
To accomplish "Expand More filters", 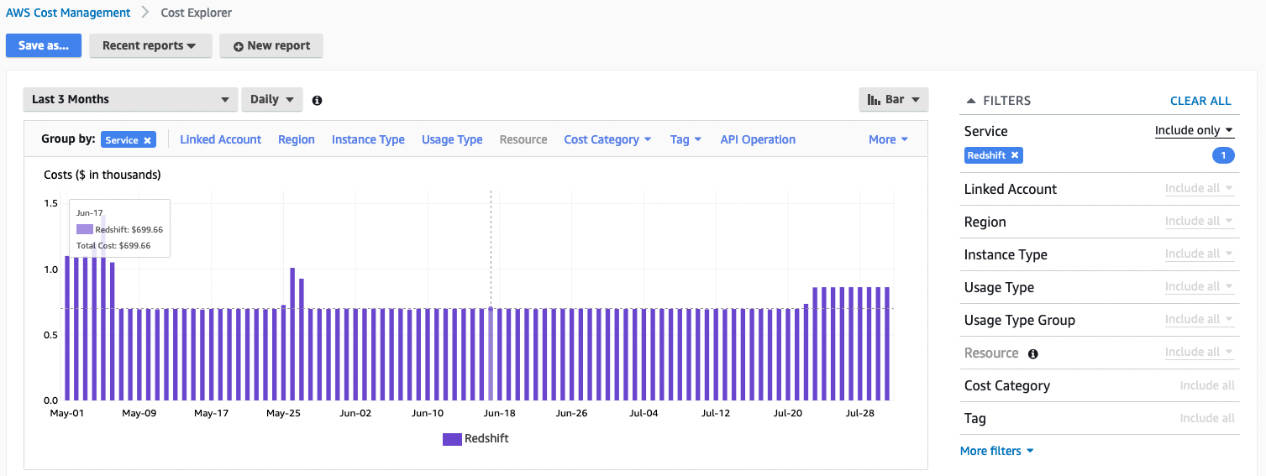I will (996, 451).
